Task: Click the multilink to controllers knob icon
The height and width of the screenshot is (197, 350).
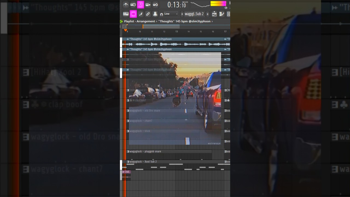Action: coord(155,14)
